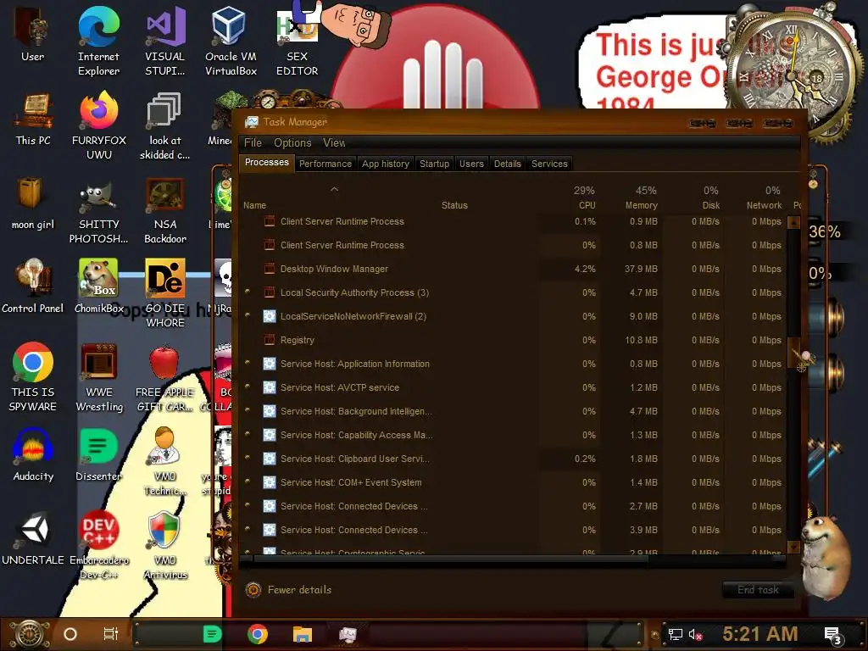Open the Options menu
This screenshot has width=868, height=651.
click(x=292, y=142)
